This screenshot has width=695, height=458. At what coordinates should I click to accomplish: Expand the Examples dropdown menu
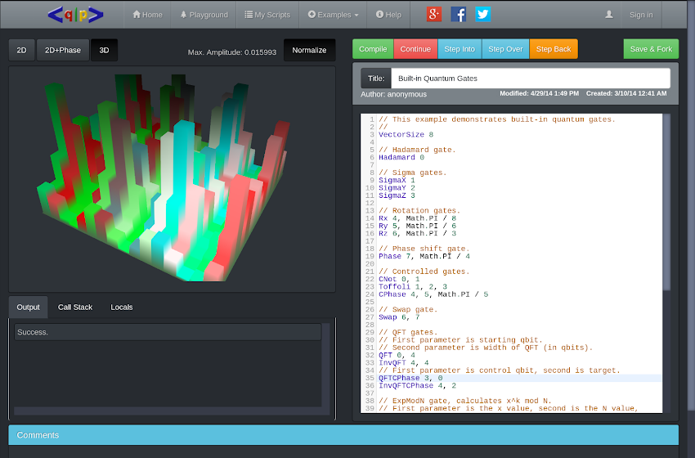pos(333,15)
